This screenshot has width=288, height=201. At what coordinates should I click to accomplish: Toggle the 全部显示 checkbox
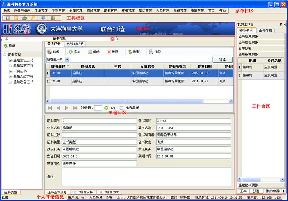tap(121, 108)
